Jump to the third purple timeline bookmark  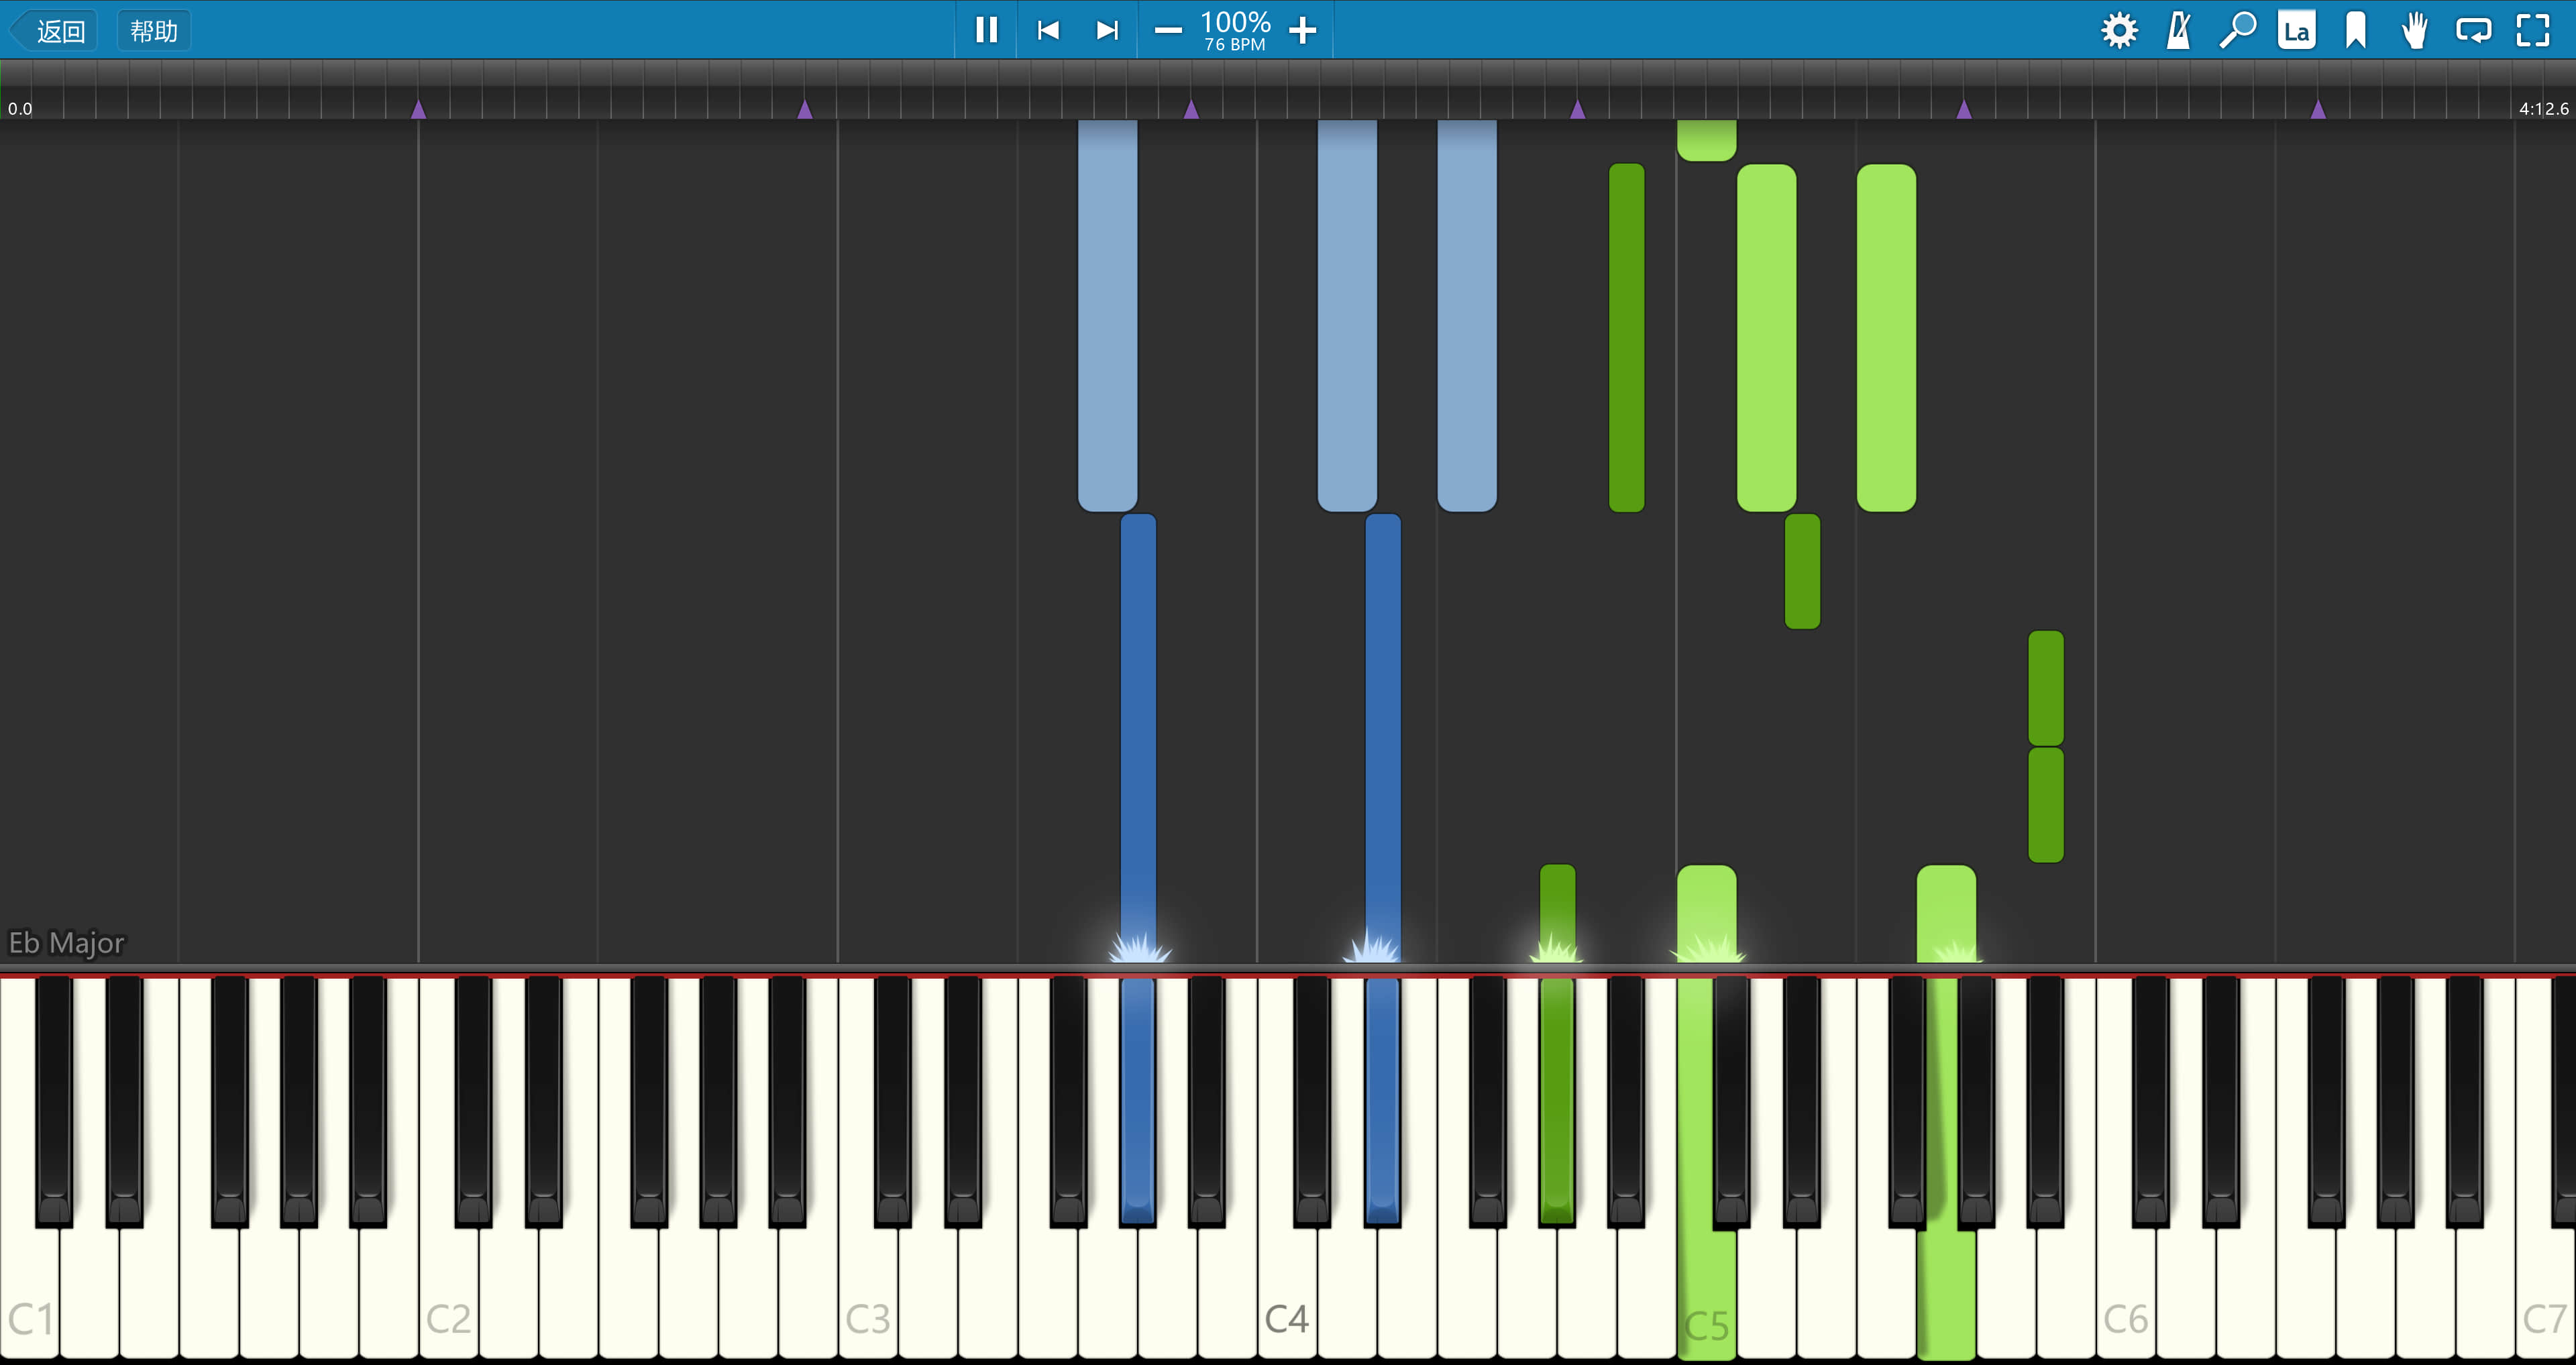(1191, 109)
